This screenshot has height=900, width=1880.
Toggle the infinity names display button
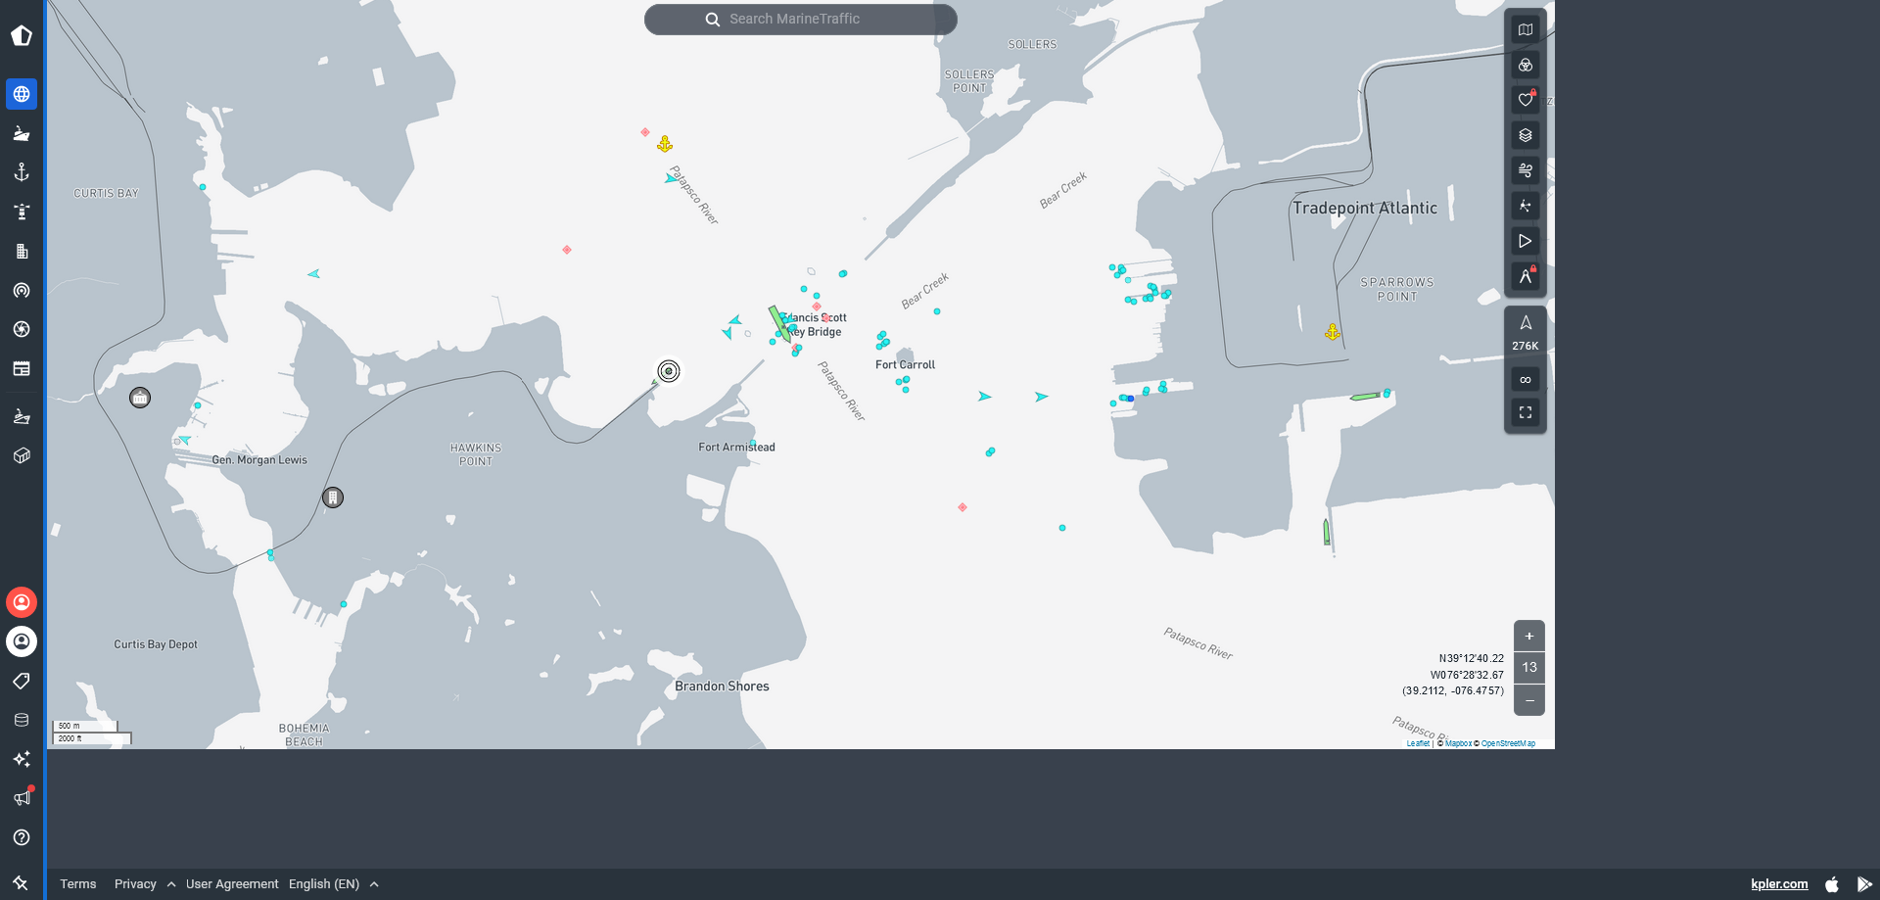pos(1526,380)
